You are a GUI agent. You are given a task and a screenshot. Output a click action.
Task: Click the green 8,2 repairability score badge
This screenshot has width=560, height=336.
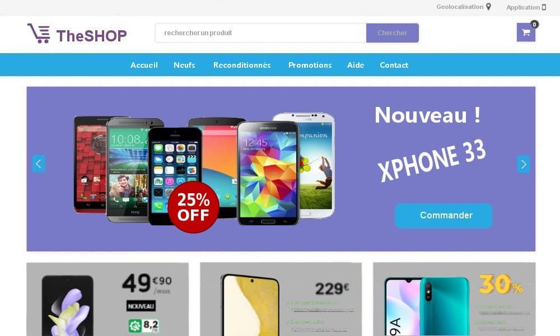(x=143, y=326)
